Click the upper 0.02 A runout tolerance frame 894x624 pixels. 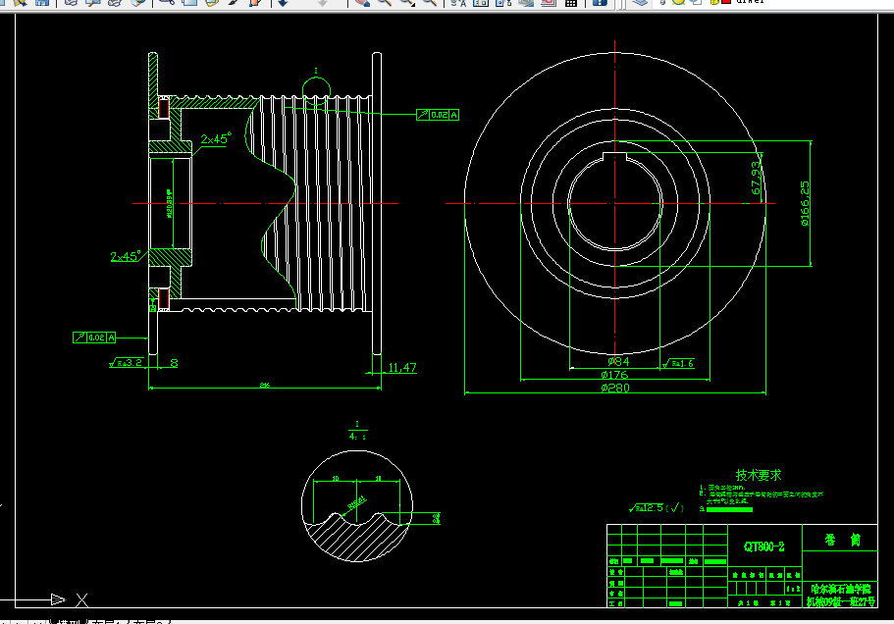[438, 115]
